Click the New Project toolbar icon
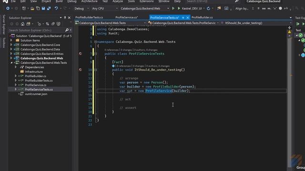Screen dimensions: 305x171 pos(24,9)
